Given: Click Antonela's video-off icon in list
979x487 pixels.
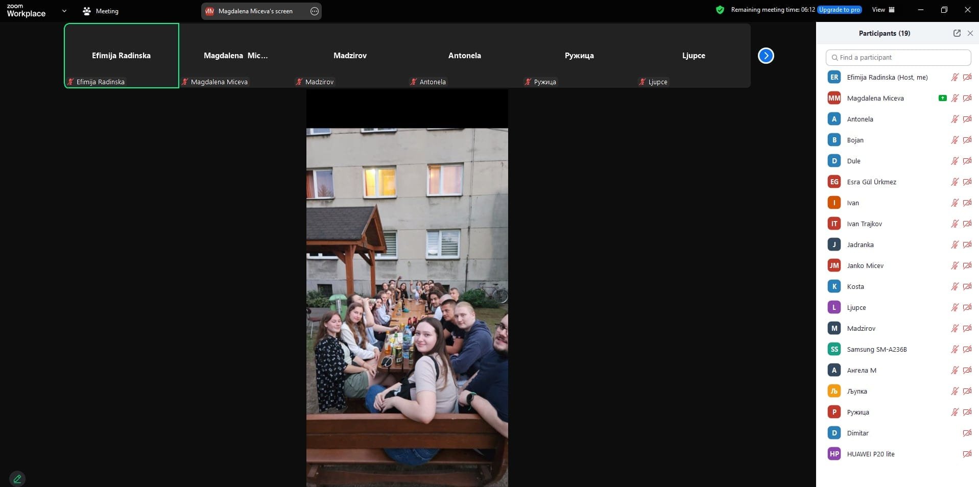Looking at the screenshot, I should pyautogui.click(x=967, y=119).
